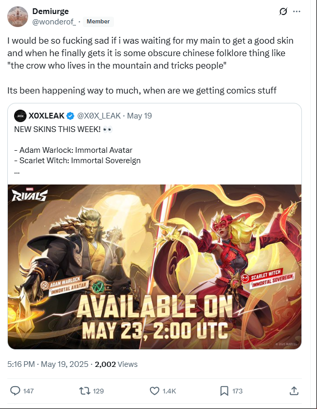Click the blue verified badge beside X0XLEAK
The image size is (317, 409).
pos(70,116)
